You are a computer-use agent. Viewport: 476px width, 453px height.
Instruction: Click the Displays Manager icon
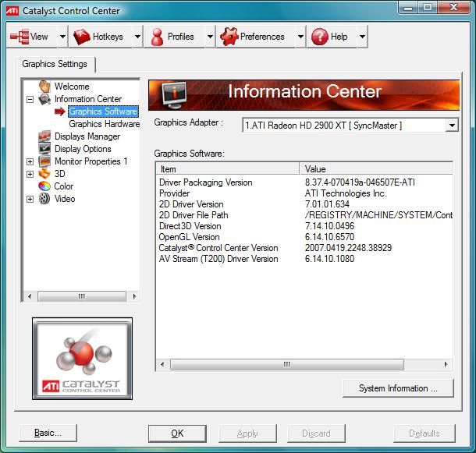click(44, 136)
